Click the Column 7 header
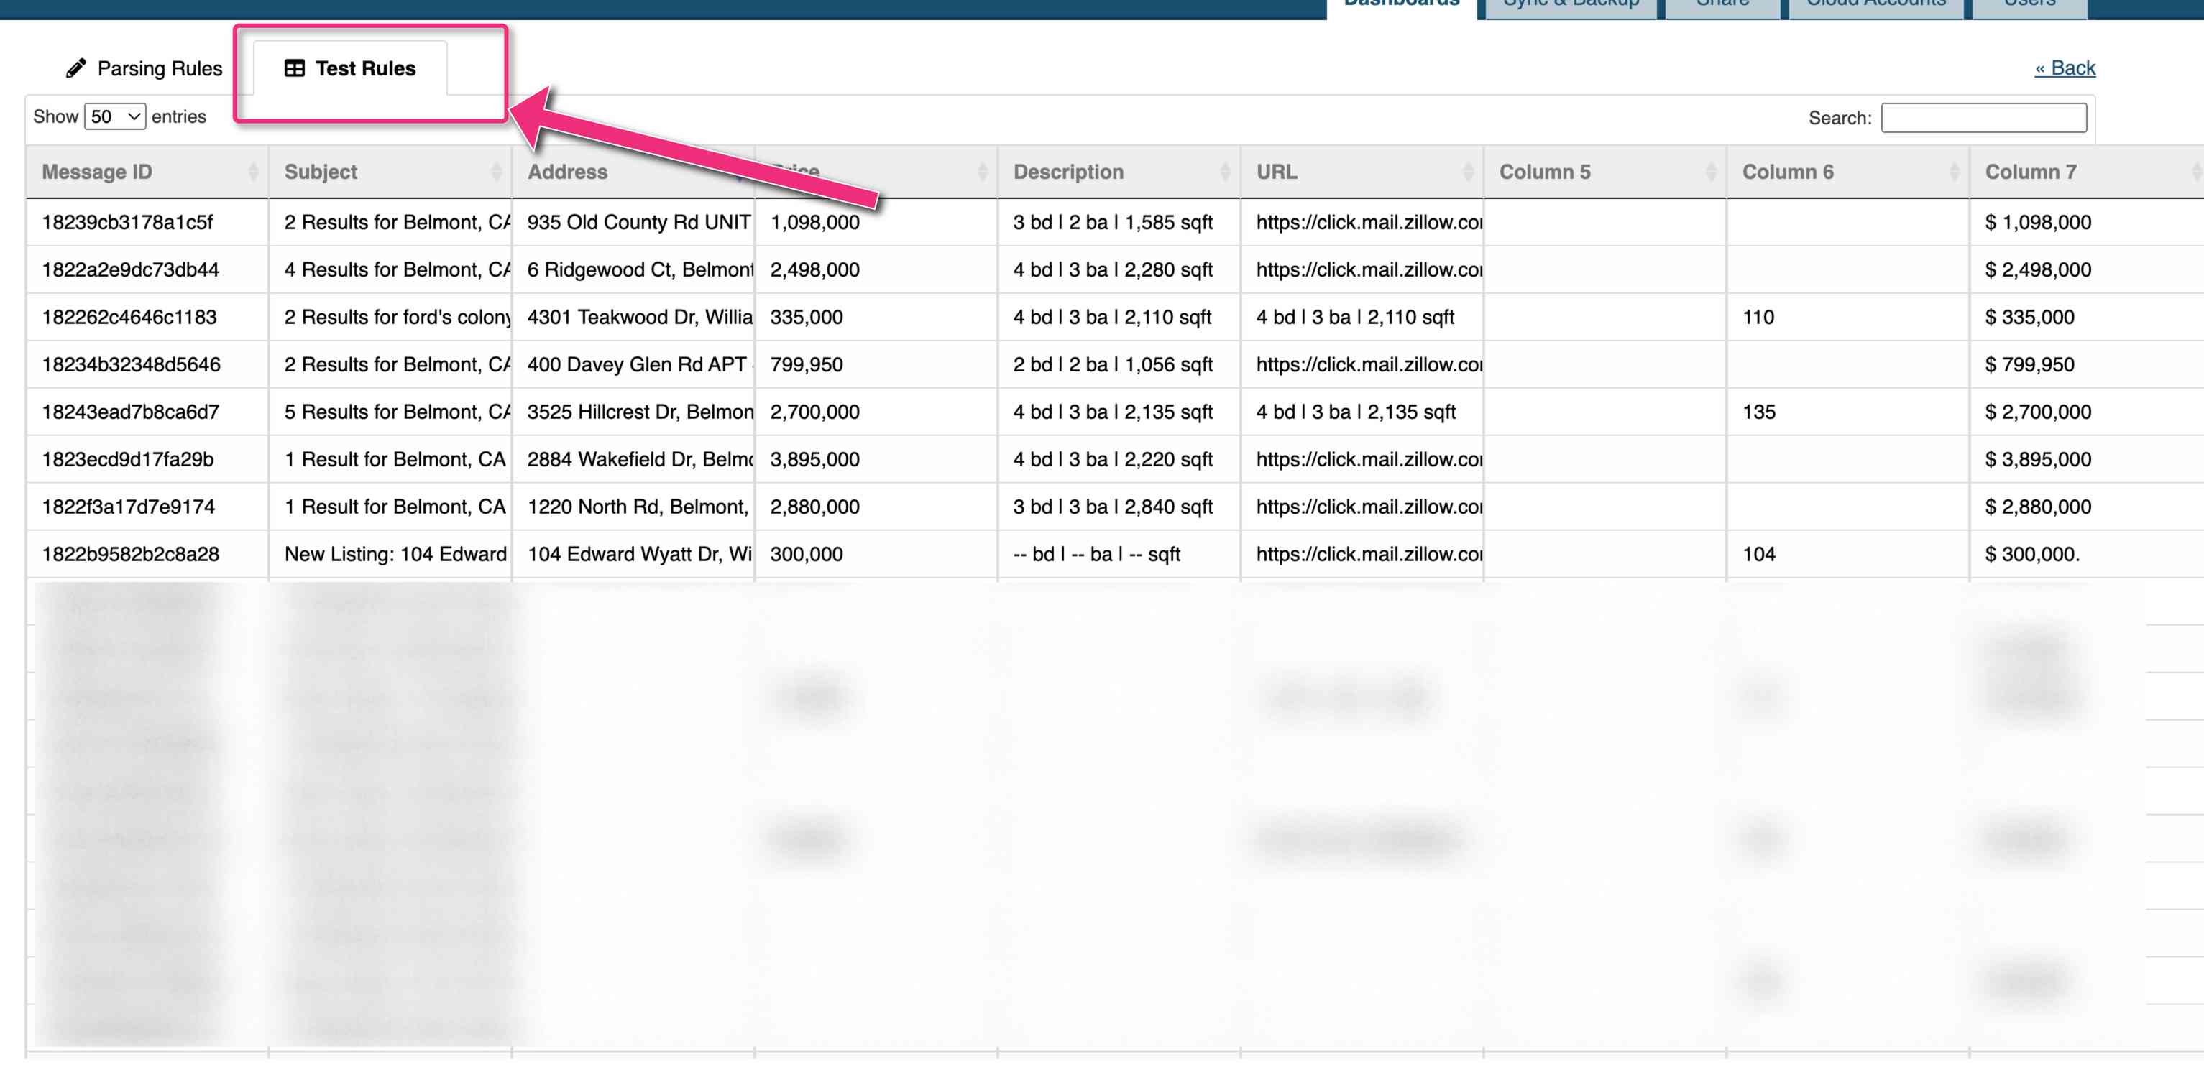The height and width of the screenshot is (1067, 2204). tap(2087, 172)
